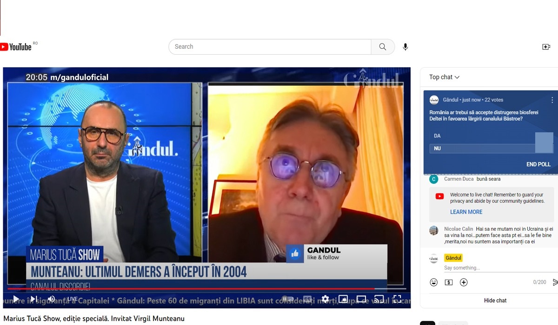This screenshot has height=325, width=558.
Task: Enable theater mode in player
Action: (361, 299)
